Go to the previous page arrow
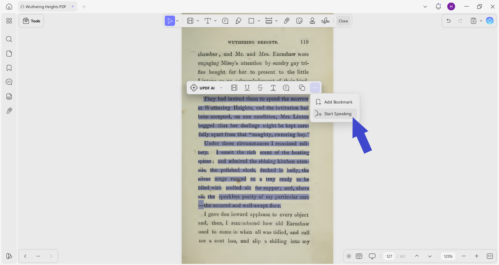This screenshot has width=499, height=265. point(417,256)
